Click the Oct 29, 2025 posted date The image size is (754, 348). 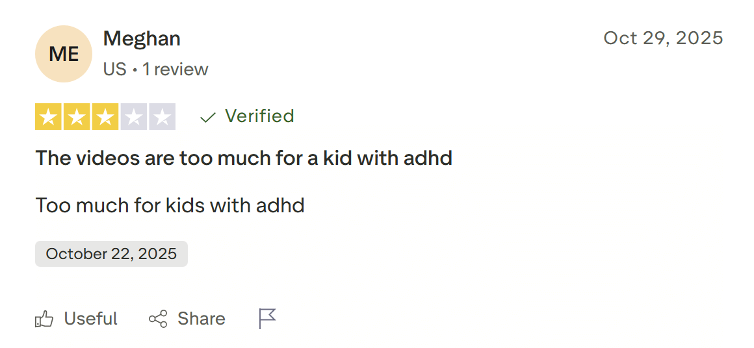point(663,38)
